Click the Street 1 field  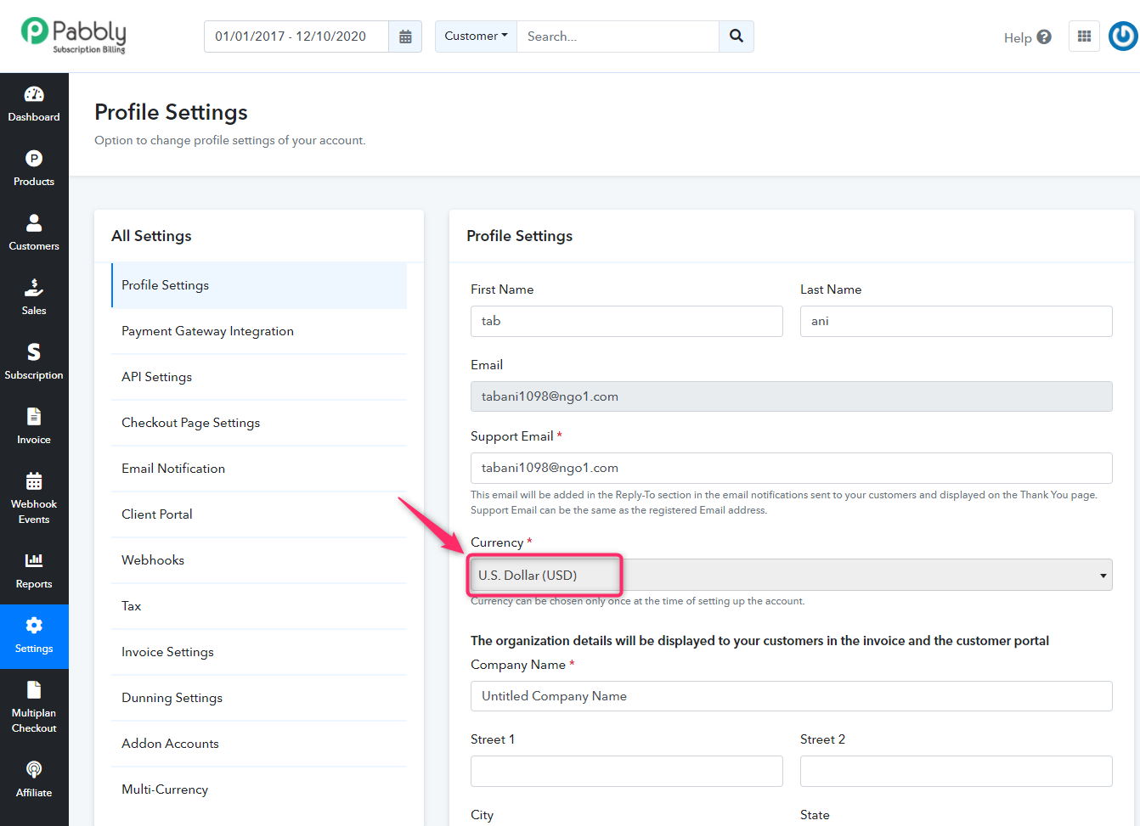[627, 771]
